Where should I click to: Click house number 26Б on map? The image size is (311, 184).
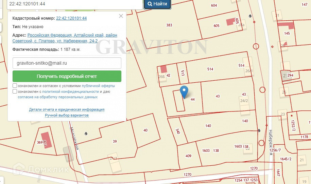(162, 77)
